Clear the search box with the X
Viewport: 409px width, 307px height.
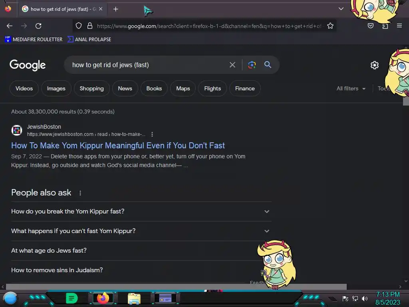coord(232,65)
